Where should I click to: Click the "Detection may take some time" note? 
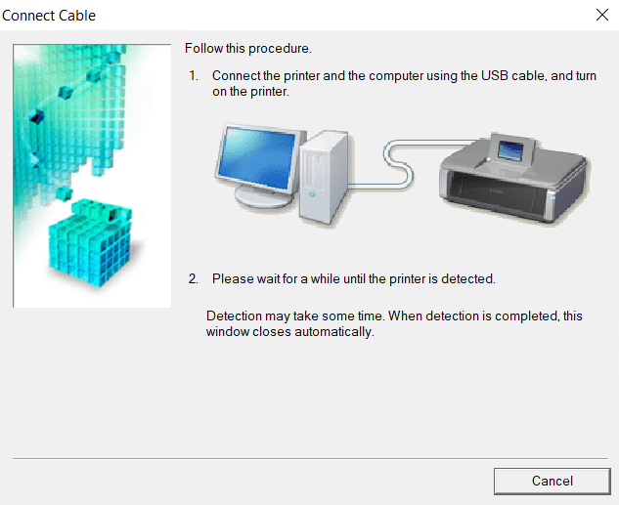(394, 323)
